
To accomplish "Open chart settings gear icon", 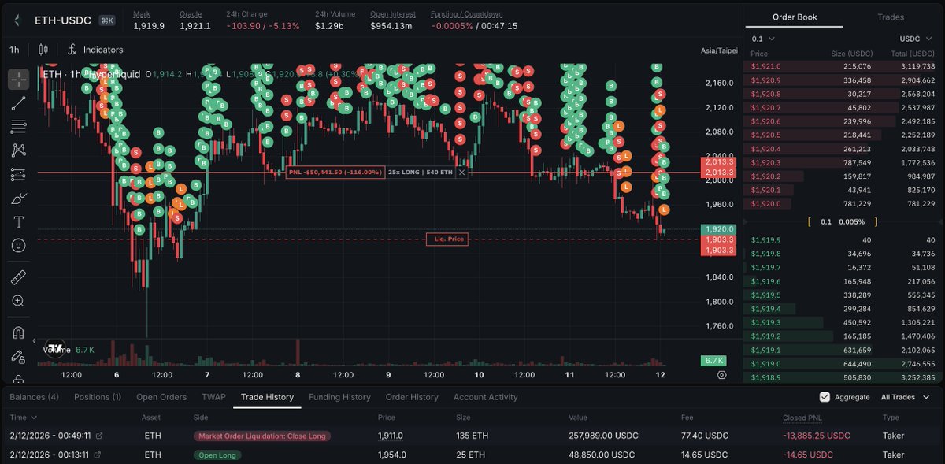I will tap(721, 375).
